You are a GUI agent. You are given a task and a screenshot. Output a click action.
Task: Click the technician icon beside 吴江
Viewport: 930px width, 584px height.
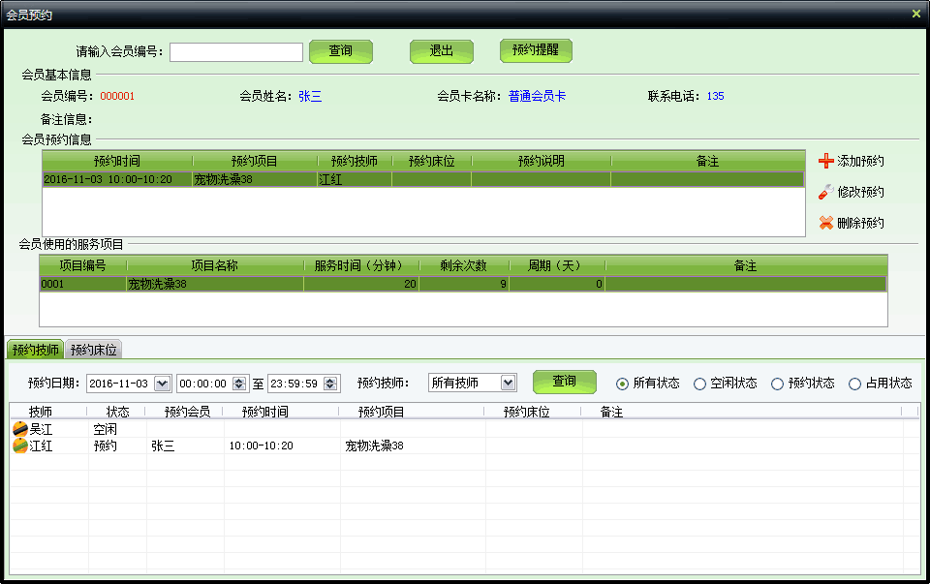click(19, 429)
